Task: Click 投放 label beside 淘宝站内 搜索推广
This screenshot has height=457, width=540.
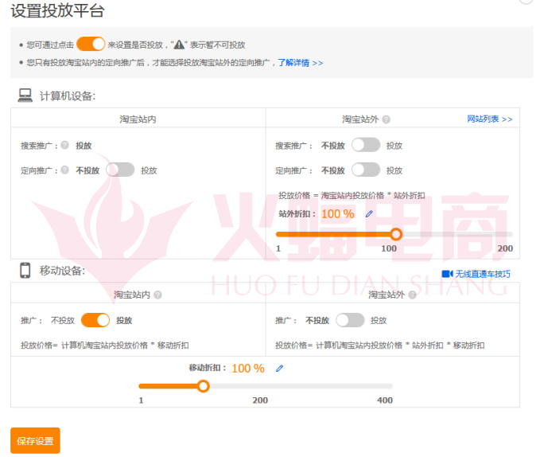Action: point(84,146)
